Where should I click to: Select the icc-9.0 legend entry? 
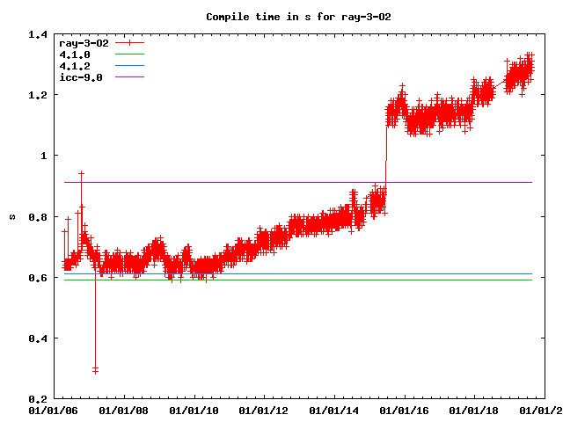pyautogui.click(x=81, y=77)
